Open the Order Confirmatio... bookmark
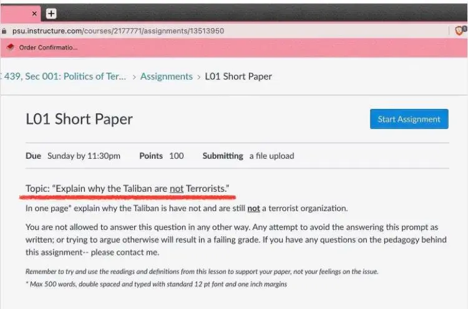468x309 pixels. point(48,47)
